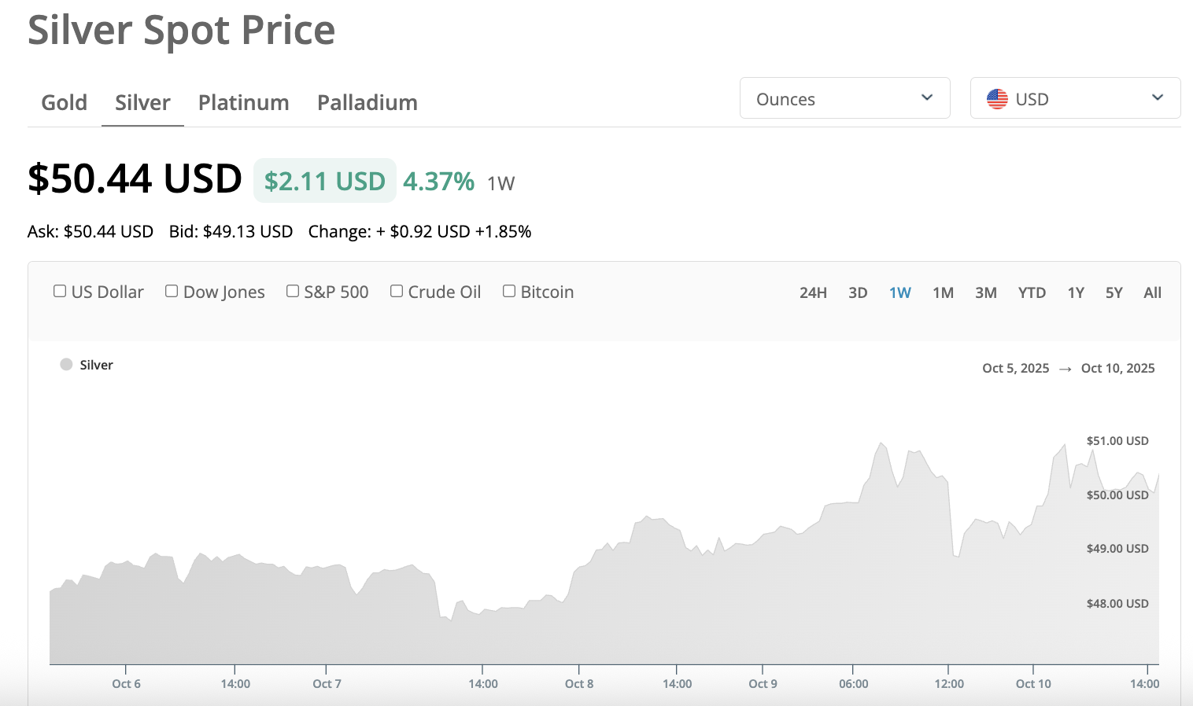
Task: Choose the 5Y time range
Action: point(1114,293)
